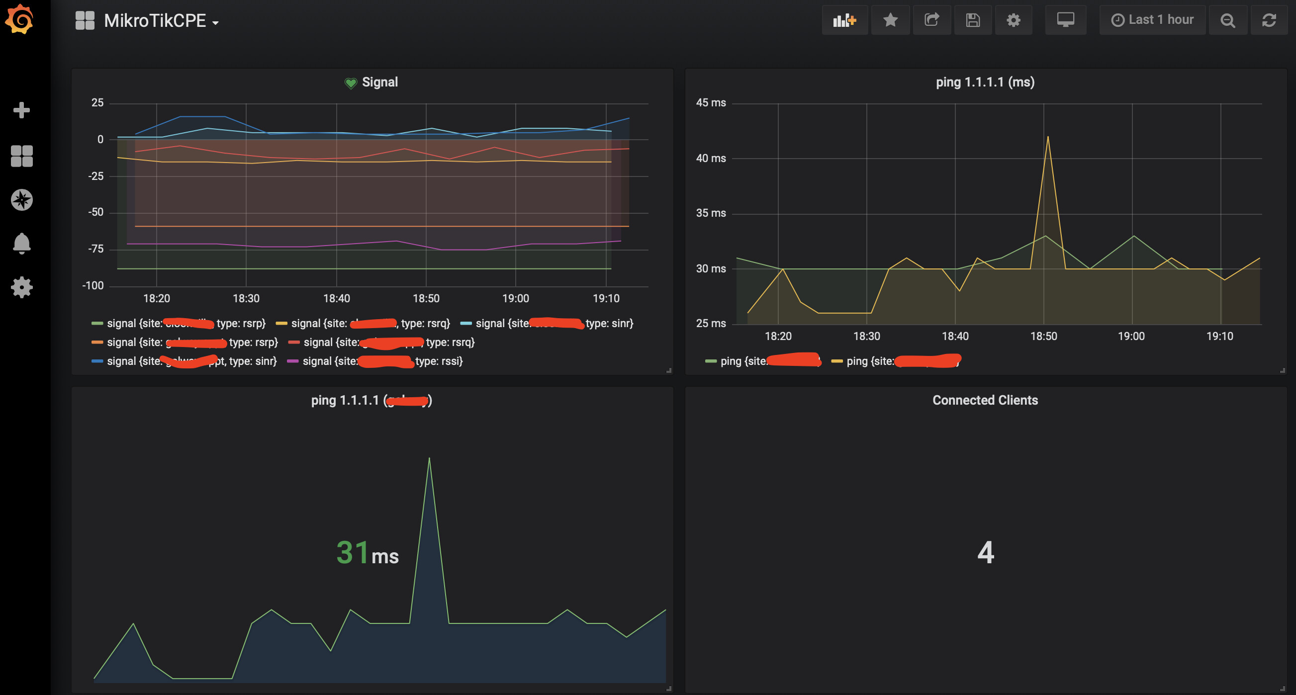Image resolution: width=1296 pixels, height=695 pixels.
Task: Open the Explore compass icon
Action: tap(21, 200)
